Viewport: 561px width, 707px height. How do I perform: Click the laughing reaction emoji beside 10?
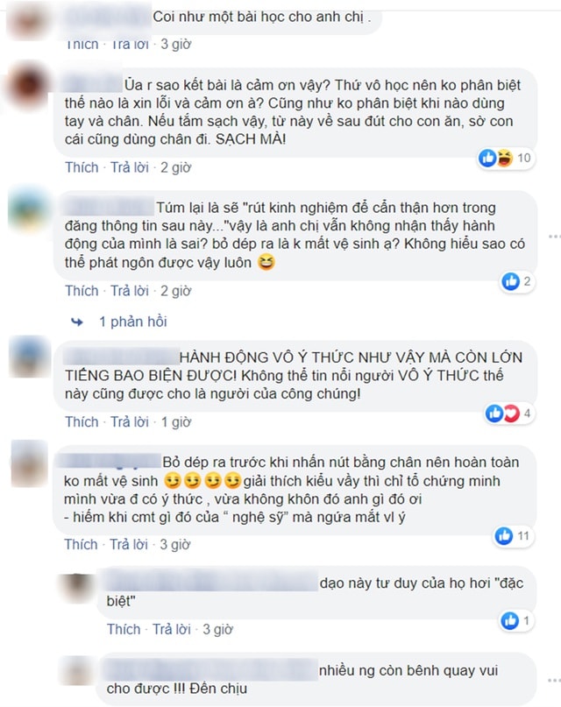504,158
